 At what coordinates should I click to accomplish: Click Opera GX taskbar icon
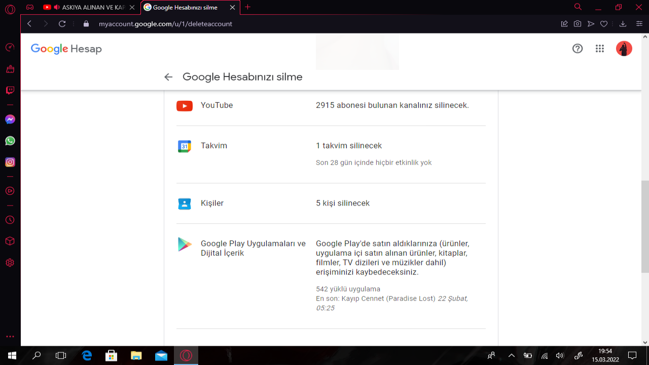click(x=186, y=355)
